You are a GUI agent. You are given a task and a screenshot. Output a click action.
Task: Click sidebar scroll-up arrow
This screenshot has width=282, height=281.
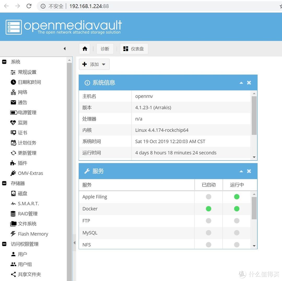(x=69, y=60)
